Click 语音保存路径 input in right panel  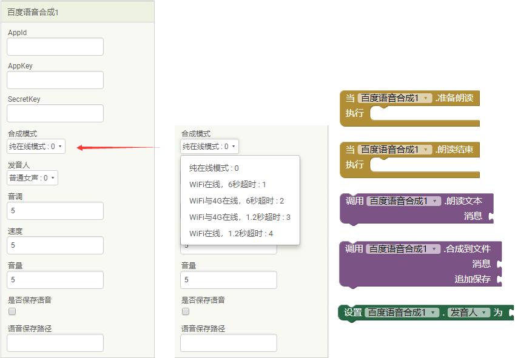click(229, 343)
